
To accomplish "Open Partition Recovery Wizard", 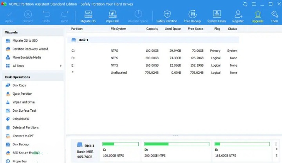I will pyautogui.click(x=30, y=49).
